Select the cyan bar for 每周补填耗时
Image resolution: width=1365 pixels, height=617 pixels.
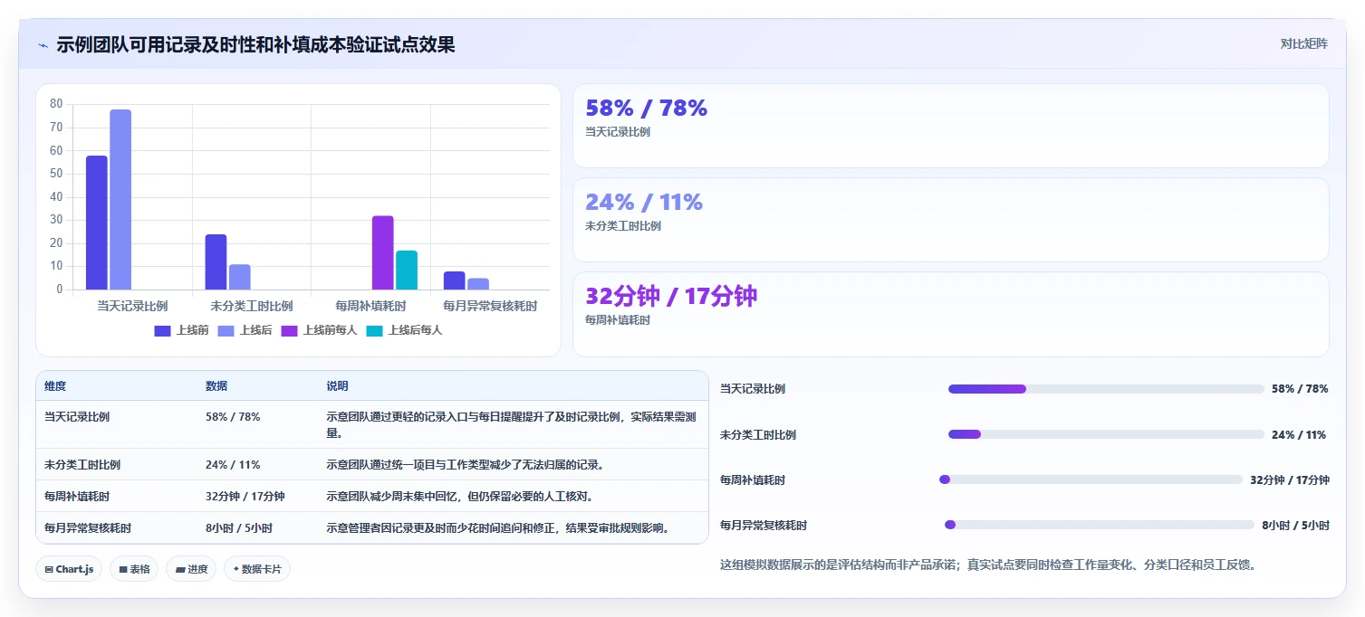407,270
